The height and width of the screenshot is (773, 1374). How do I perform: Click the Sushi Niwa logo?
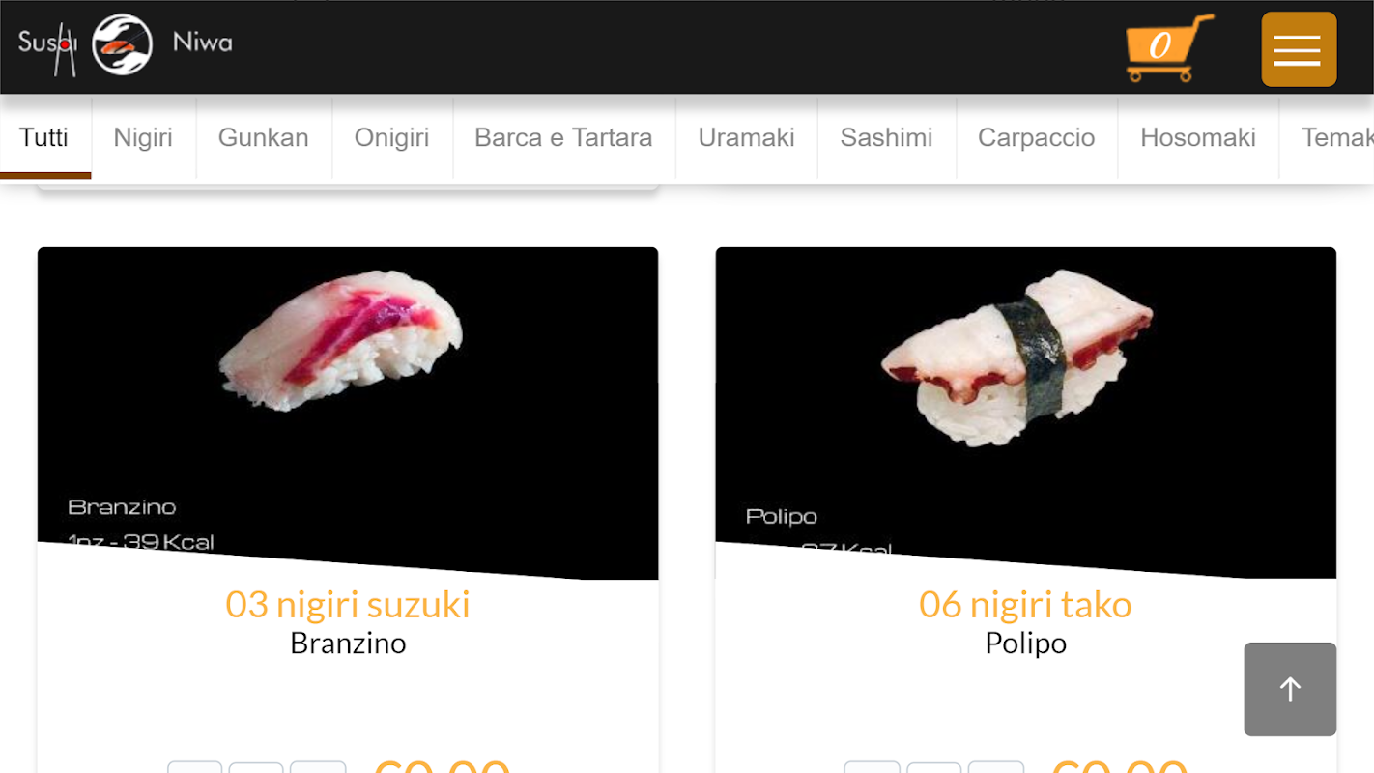(x=123, y=43)
